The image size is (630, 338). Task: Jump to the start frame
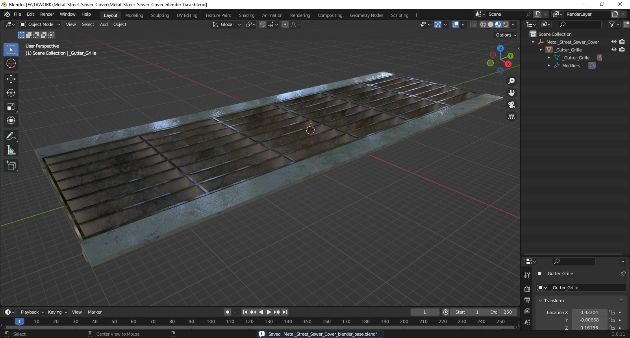[245, 312]
